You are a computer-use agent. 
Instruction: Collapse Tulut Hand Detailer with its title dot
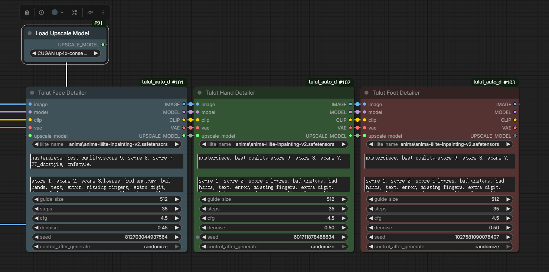199,93
